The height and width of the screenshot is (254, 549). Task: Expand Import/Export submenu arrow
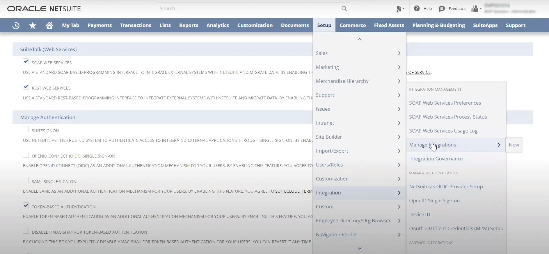coord(399,151)
